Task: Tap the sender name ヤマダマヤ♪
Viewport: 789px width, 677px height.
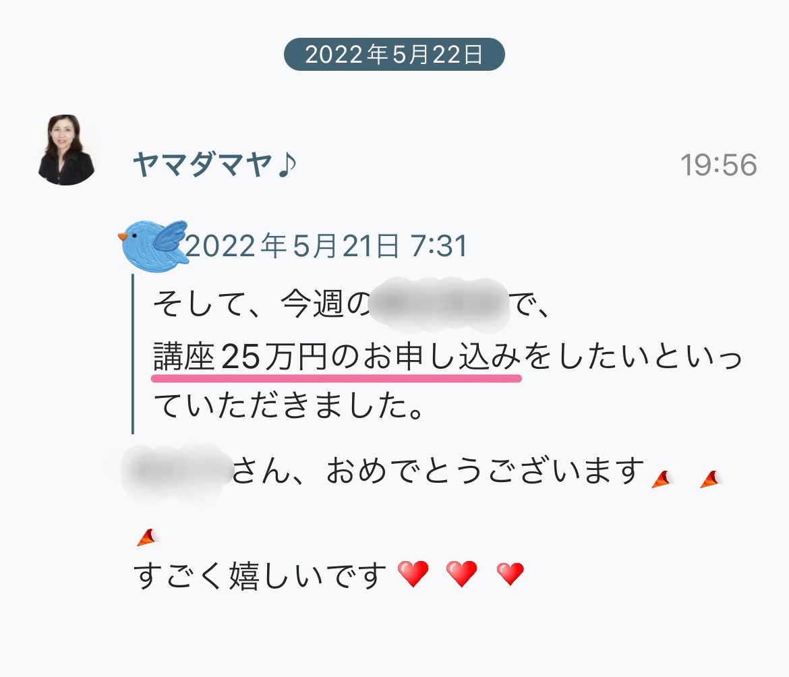Action: [x=214, y=165]
